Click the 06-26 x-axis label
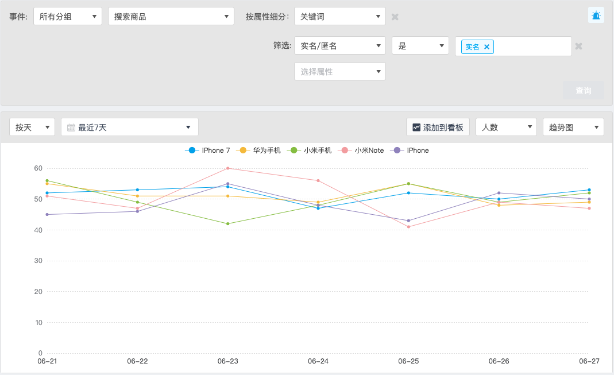This screenshot has height=375, width=614. click(499, 361)
